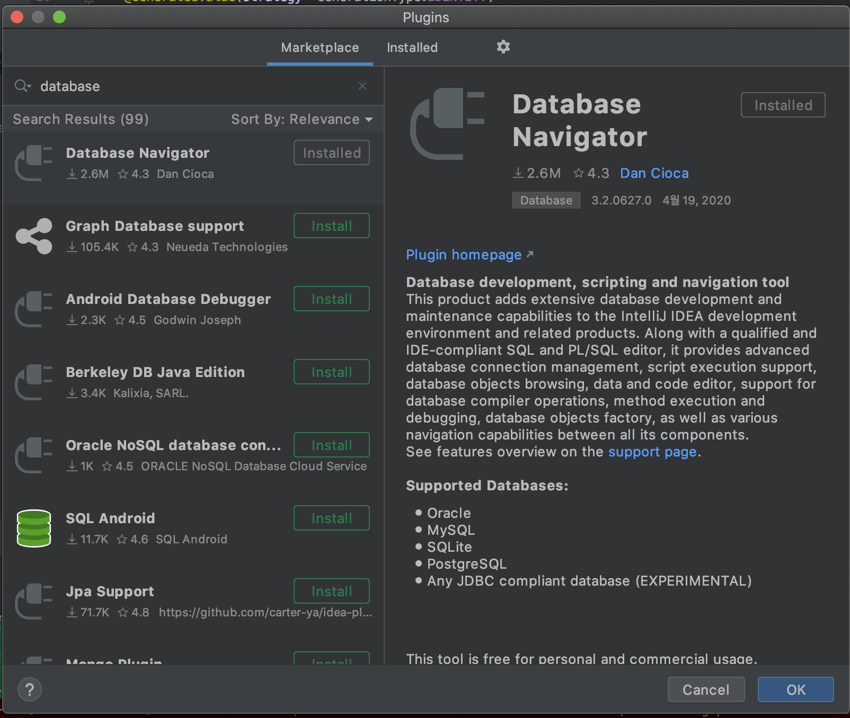Click the github carter-ya vendor URL text
This screenshot has height=718, width=850.
click(265, 613)
